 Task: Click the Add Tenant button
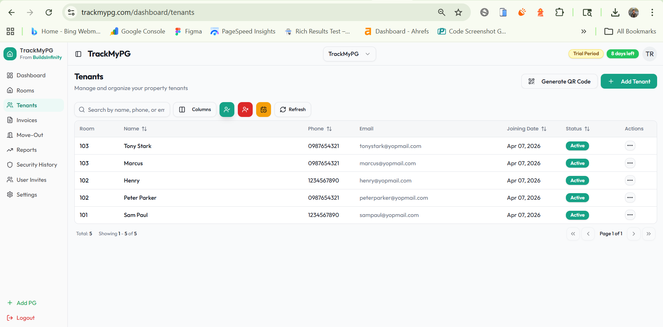(x=629, y=81)
